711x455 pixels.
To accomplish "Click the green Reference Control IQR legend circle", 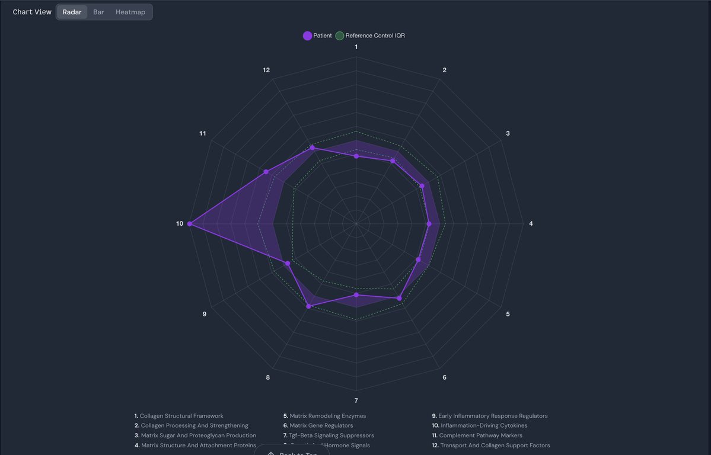I will tap(340, 36).
